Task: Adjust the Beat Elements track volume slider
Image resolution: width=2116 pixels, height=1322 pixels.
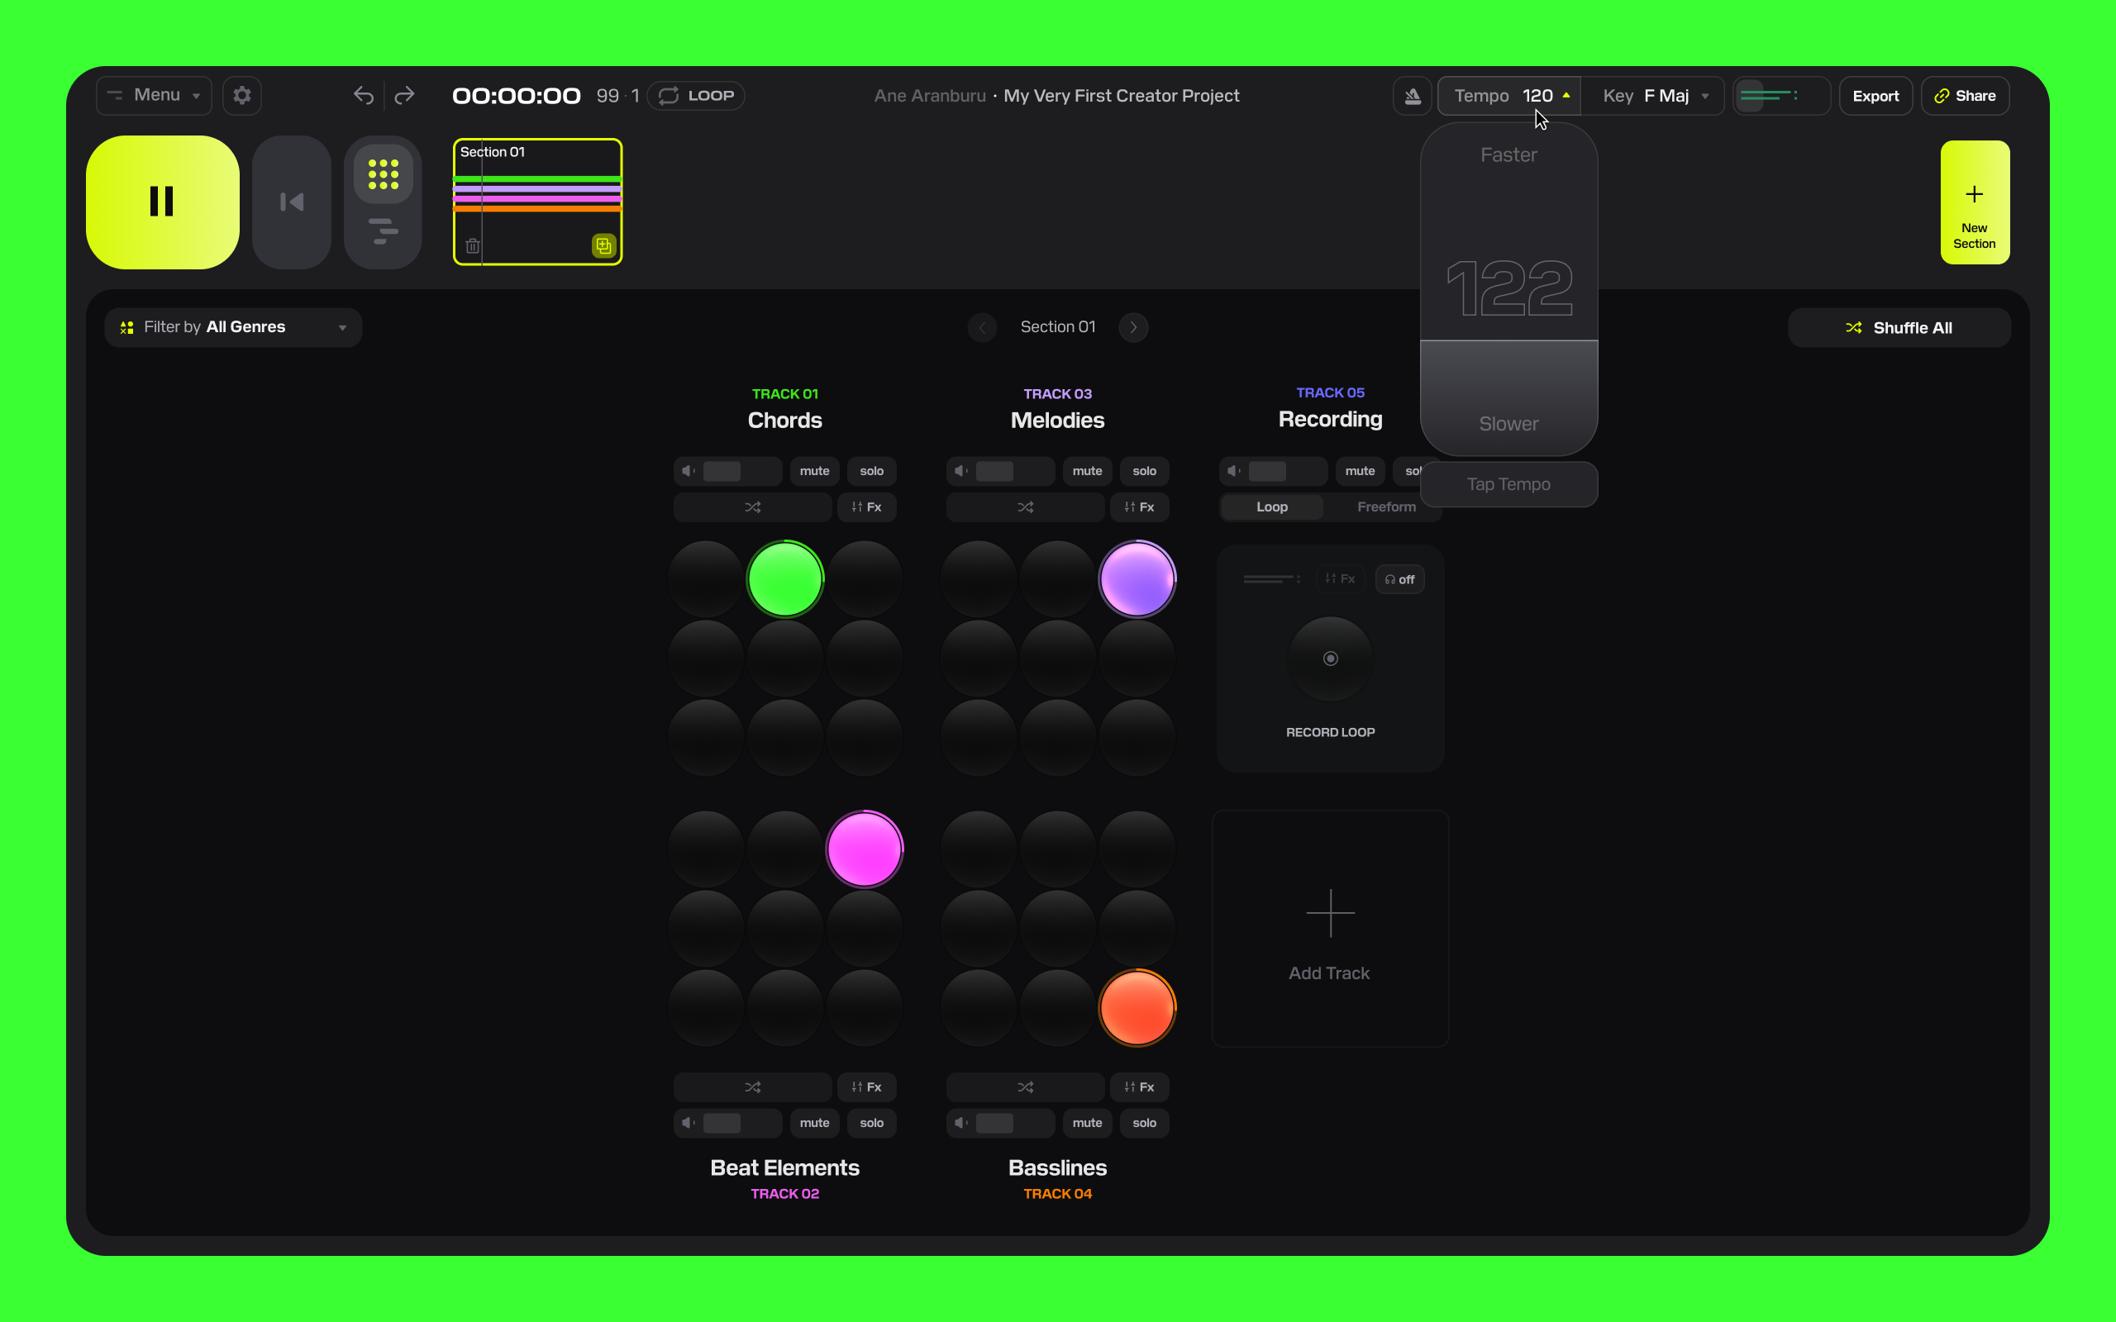Action: point(728,1123)
